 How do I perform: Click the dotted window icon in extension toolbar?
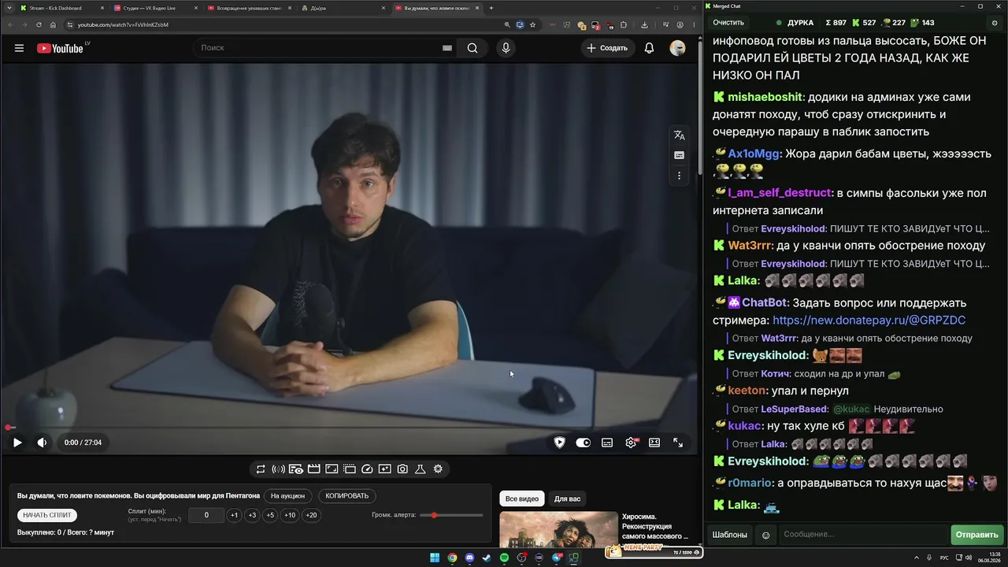tap(350, 469)
